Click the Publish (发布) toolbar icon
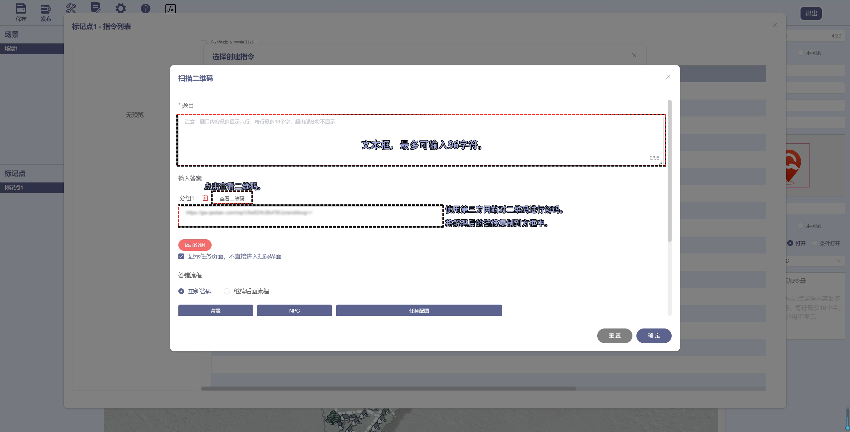 tap(46, 9)
